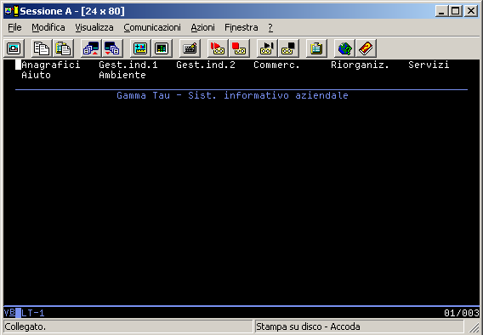Image resolution: width=483 pixels, height=335 pixels.
Task: Select Riorganiz. in the terminal menu
Action: (x=360, y=65)
